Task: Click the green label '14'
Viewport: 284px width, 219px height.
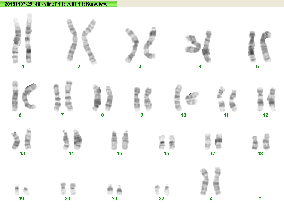Action: pyautogui.click(x=71, y=153)
